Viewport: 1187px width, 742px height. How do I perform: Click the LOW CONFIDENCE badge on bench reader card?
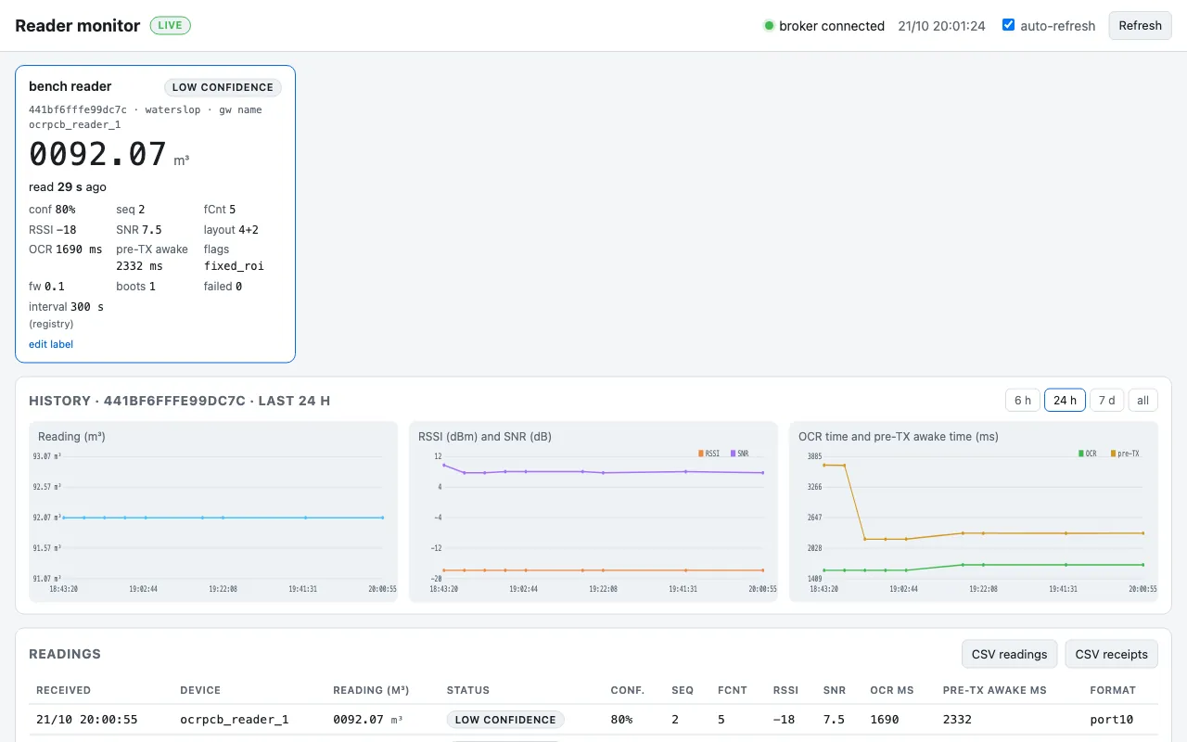coord(223,87)
